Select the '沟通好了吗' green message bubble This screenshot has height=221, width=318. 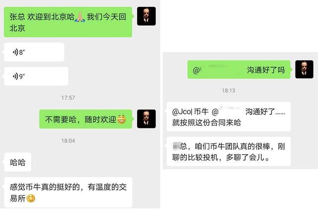click(x=239, y=70)
